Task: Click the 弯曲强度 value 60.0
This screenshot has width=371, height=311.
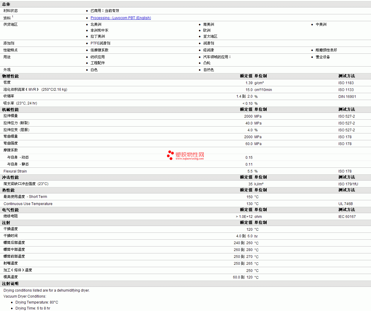Action: coord(249,144)
